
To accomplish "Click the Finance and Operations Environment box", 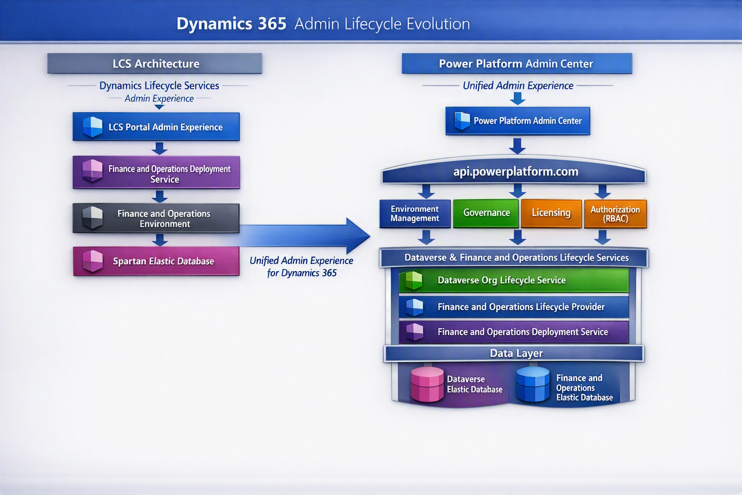I will (156, 218).
